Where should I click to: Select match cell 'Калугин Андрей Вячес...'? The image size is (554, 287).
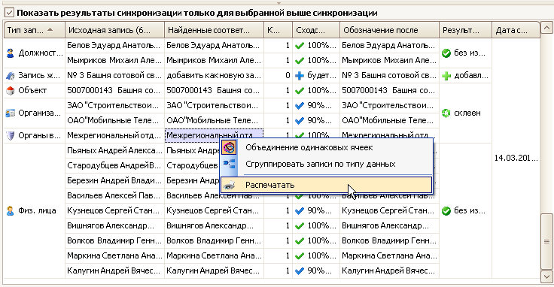(214, 270)
